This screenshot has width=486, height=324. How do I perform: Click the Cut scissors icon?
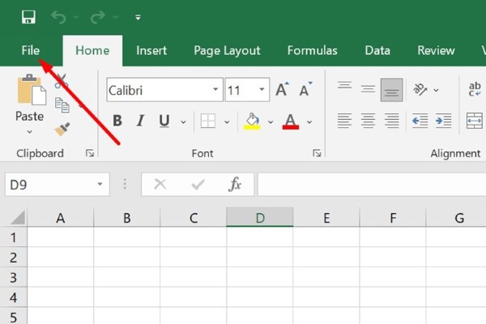[62, 81]
